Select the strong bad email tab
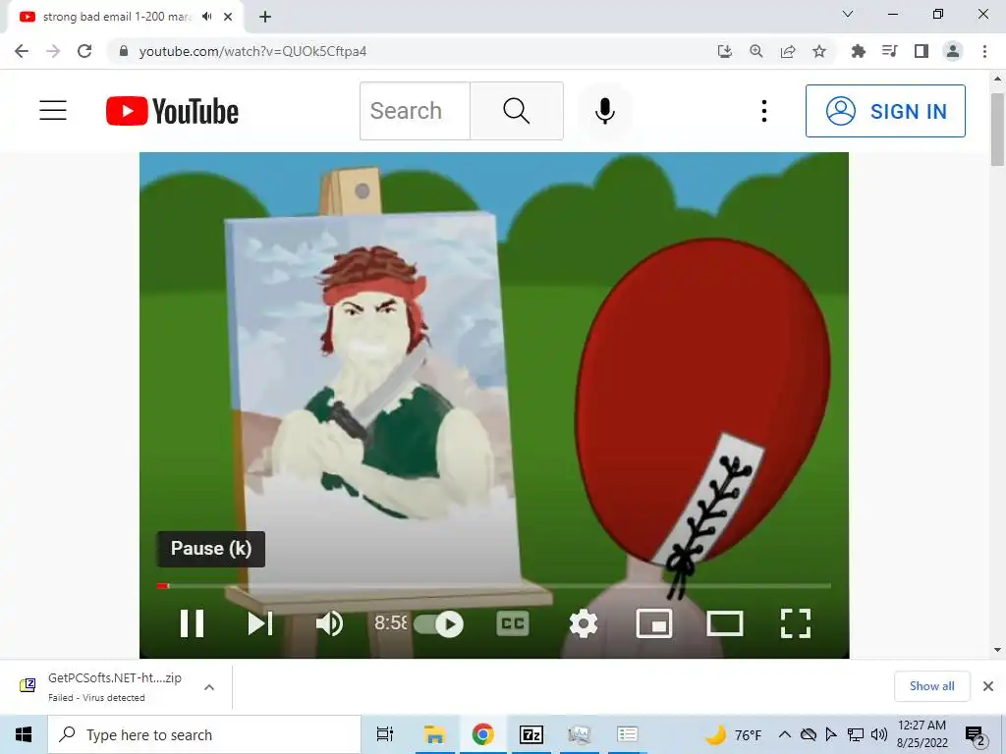Image resolution: width=1006 pixels, height=754 pixels. coord(118,17)
